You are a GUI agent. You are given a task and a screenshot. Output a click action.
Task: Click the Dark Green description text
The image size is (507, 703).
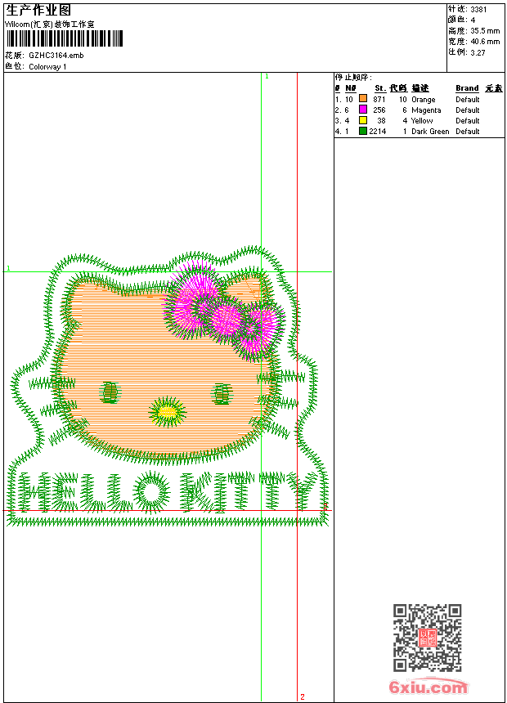pyautogui.click(x=430, y=132)
